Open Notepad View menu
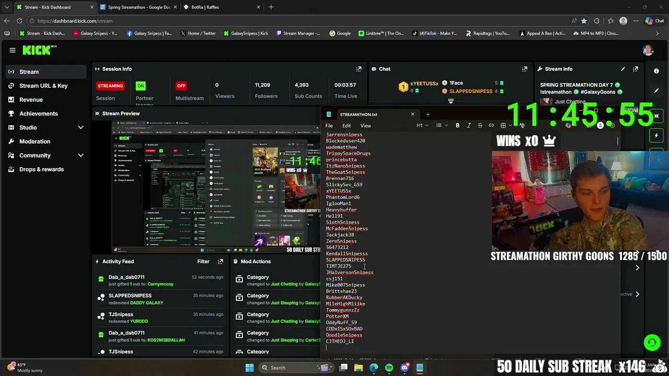The width and height of the screenshot is (669, 376). pos(365,126)
